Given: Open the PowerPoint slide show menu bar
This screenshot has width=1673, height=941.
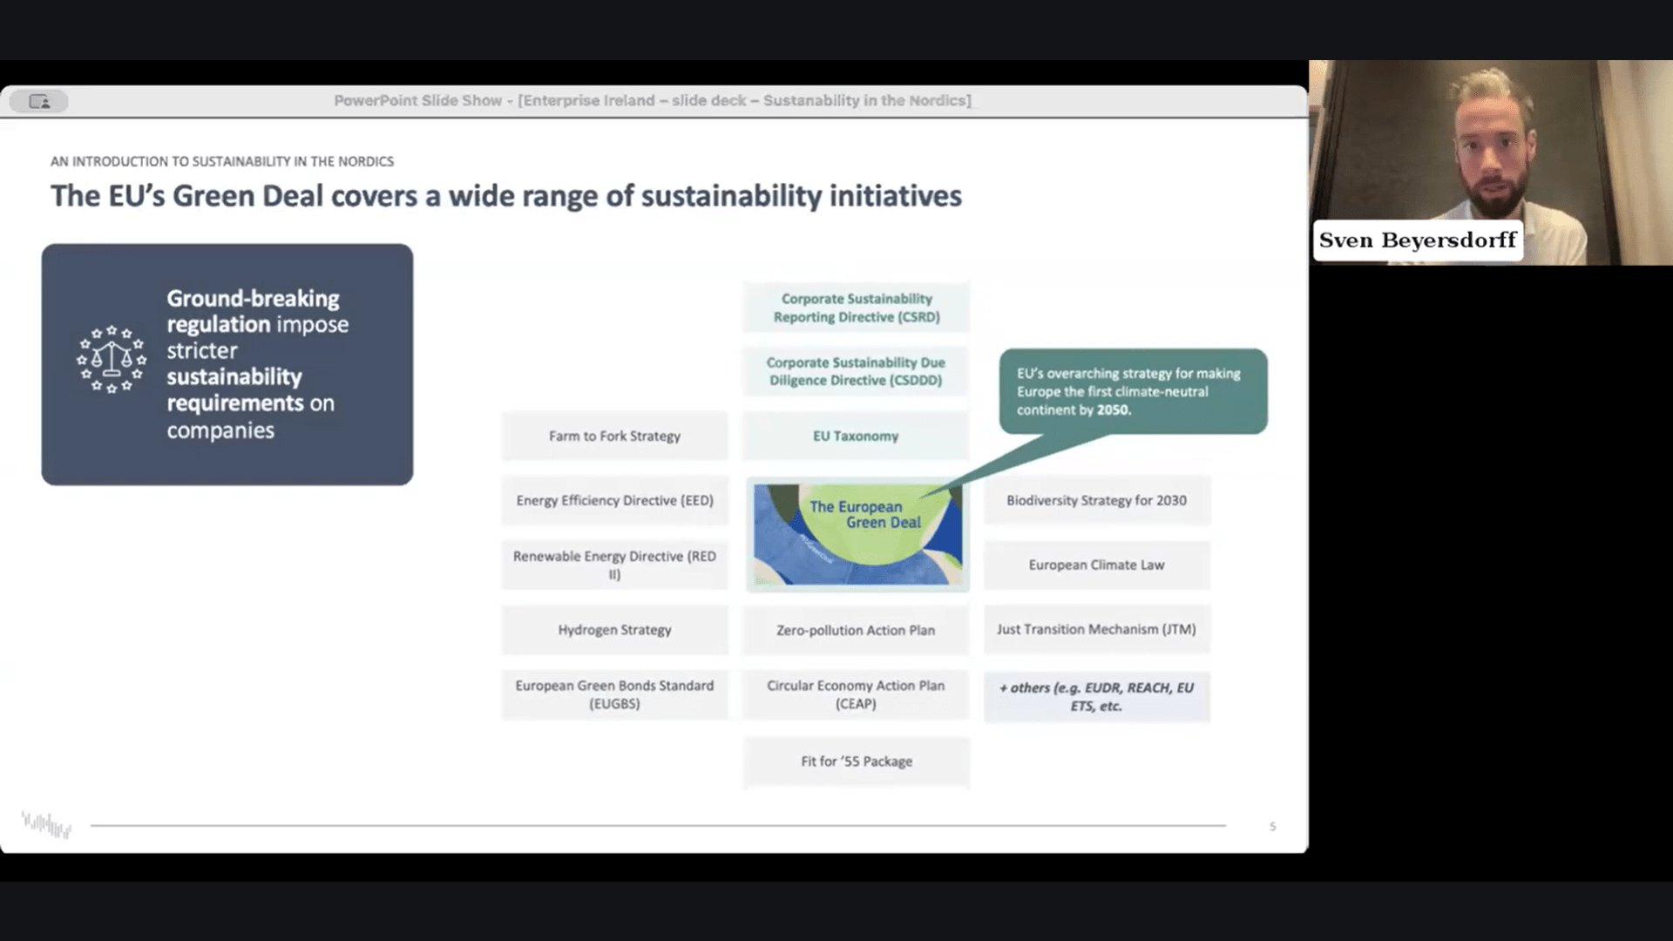Looking at the screenshot, I should click(39, 100).
